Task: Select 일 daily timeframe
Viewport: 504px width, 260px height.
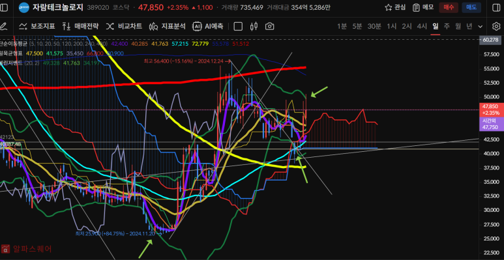Action: (x=436, y=26)
